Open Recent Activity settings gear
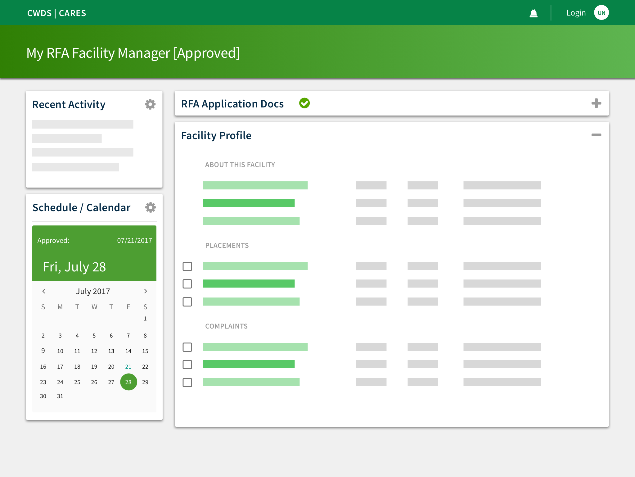 150,104
